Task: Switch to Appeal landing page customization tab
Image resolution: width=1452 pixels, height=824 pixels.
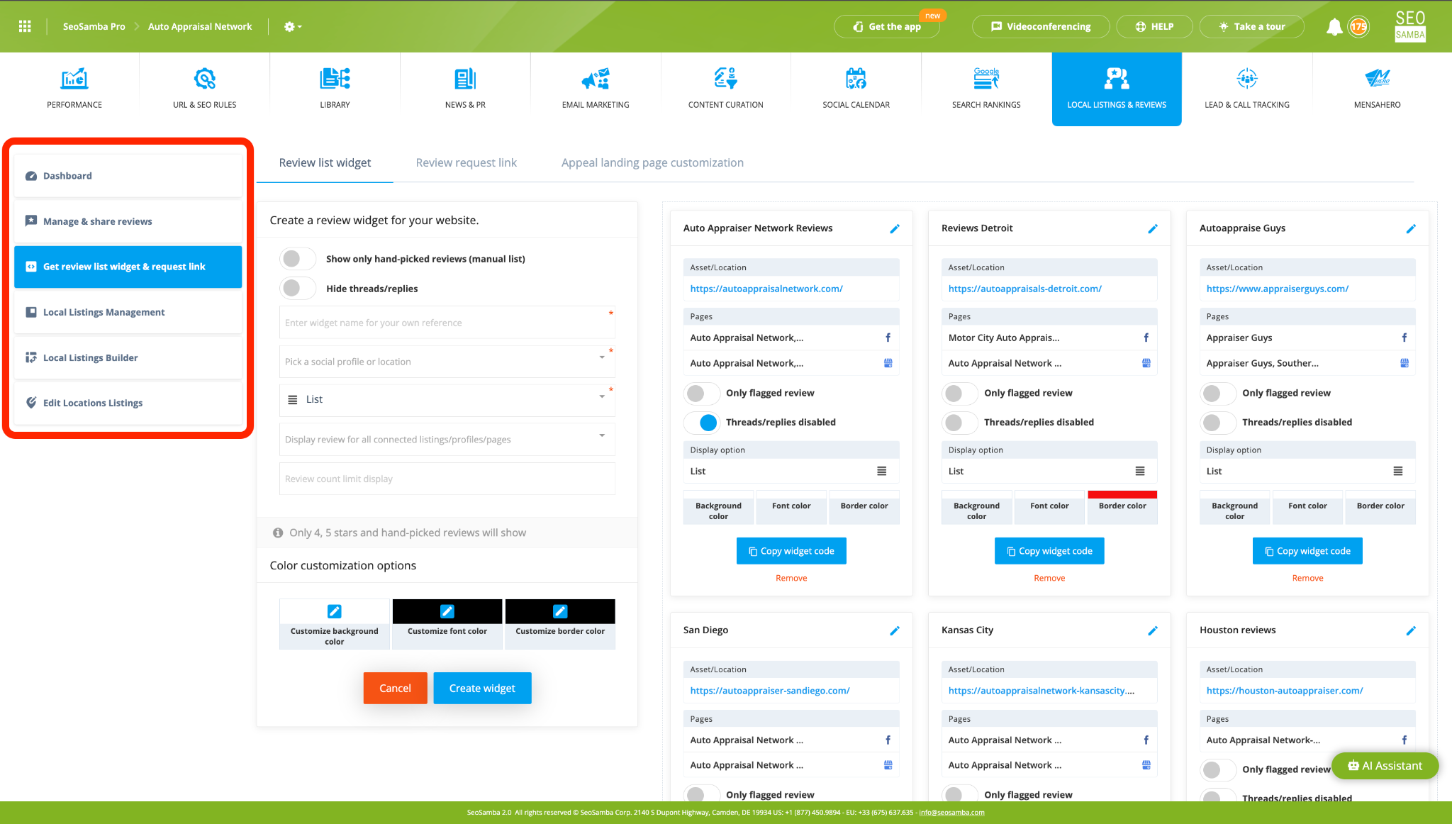Action: 652,163
